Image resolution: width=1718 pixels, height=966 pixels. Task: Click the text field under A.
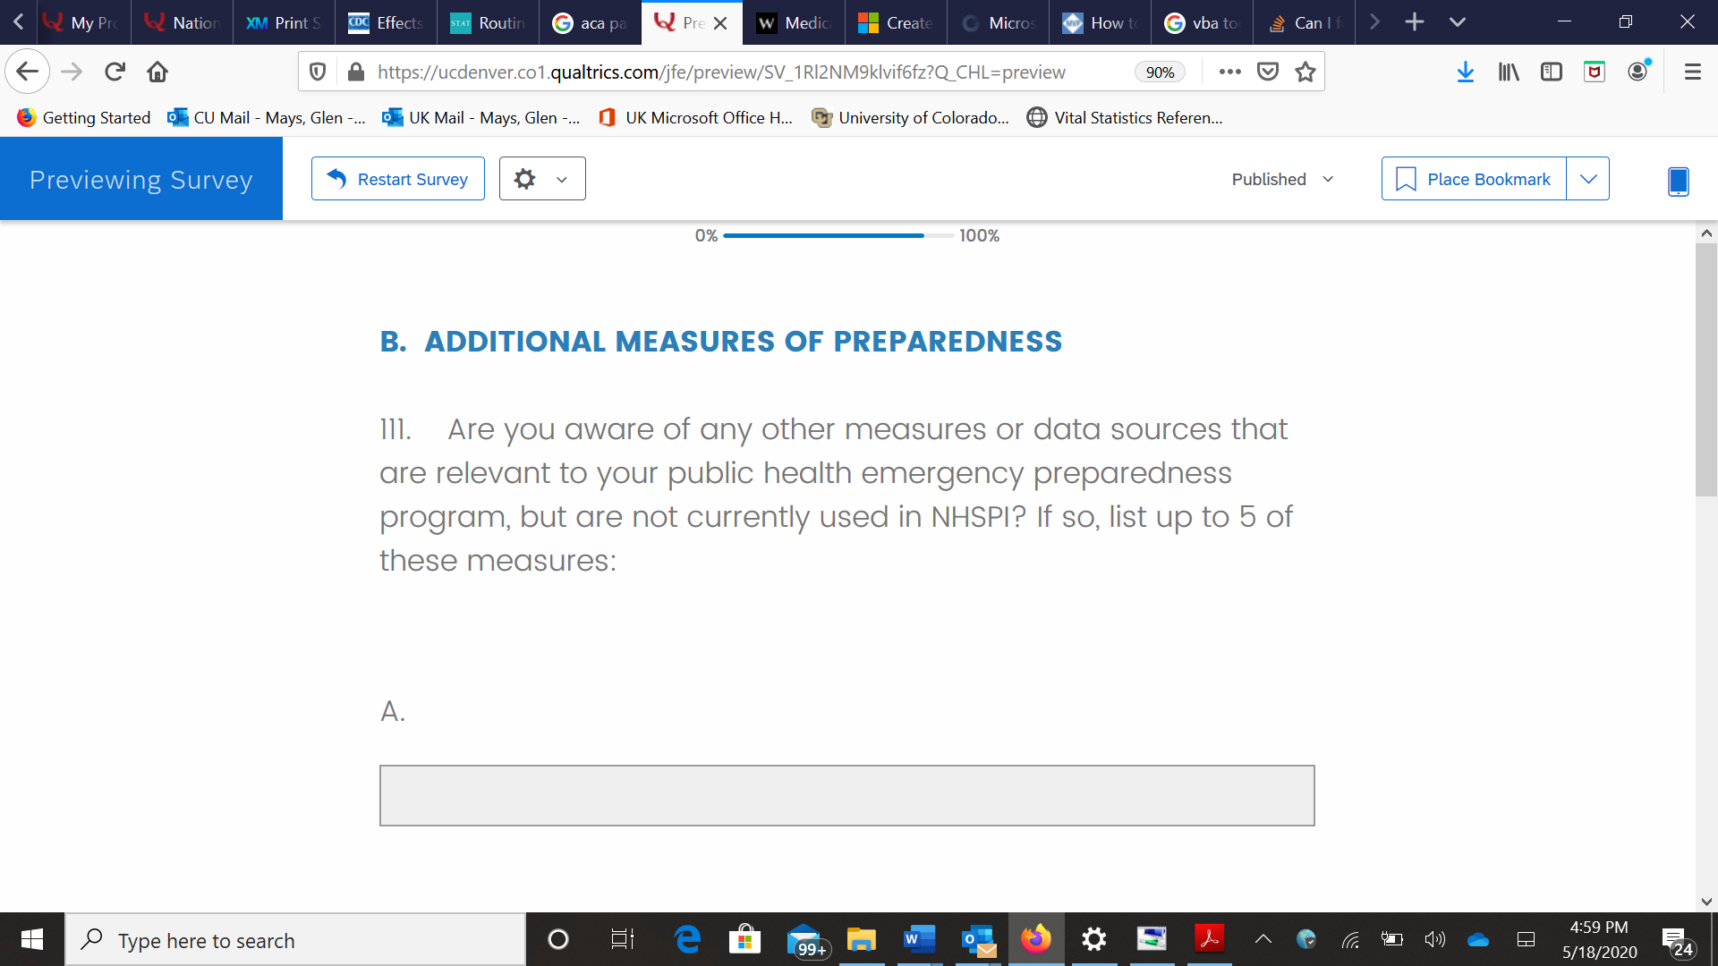coord(846,795)
